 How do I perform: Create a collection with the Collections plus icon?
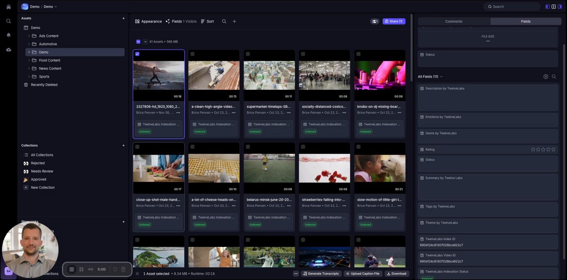[124, 145]
